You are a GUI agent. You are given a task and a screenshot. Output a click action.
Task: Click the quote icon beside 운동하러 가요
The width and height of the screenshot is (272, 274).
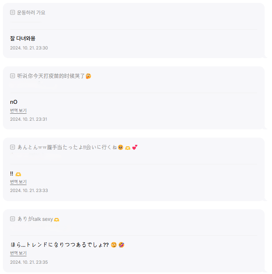point(13,12)
